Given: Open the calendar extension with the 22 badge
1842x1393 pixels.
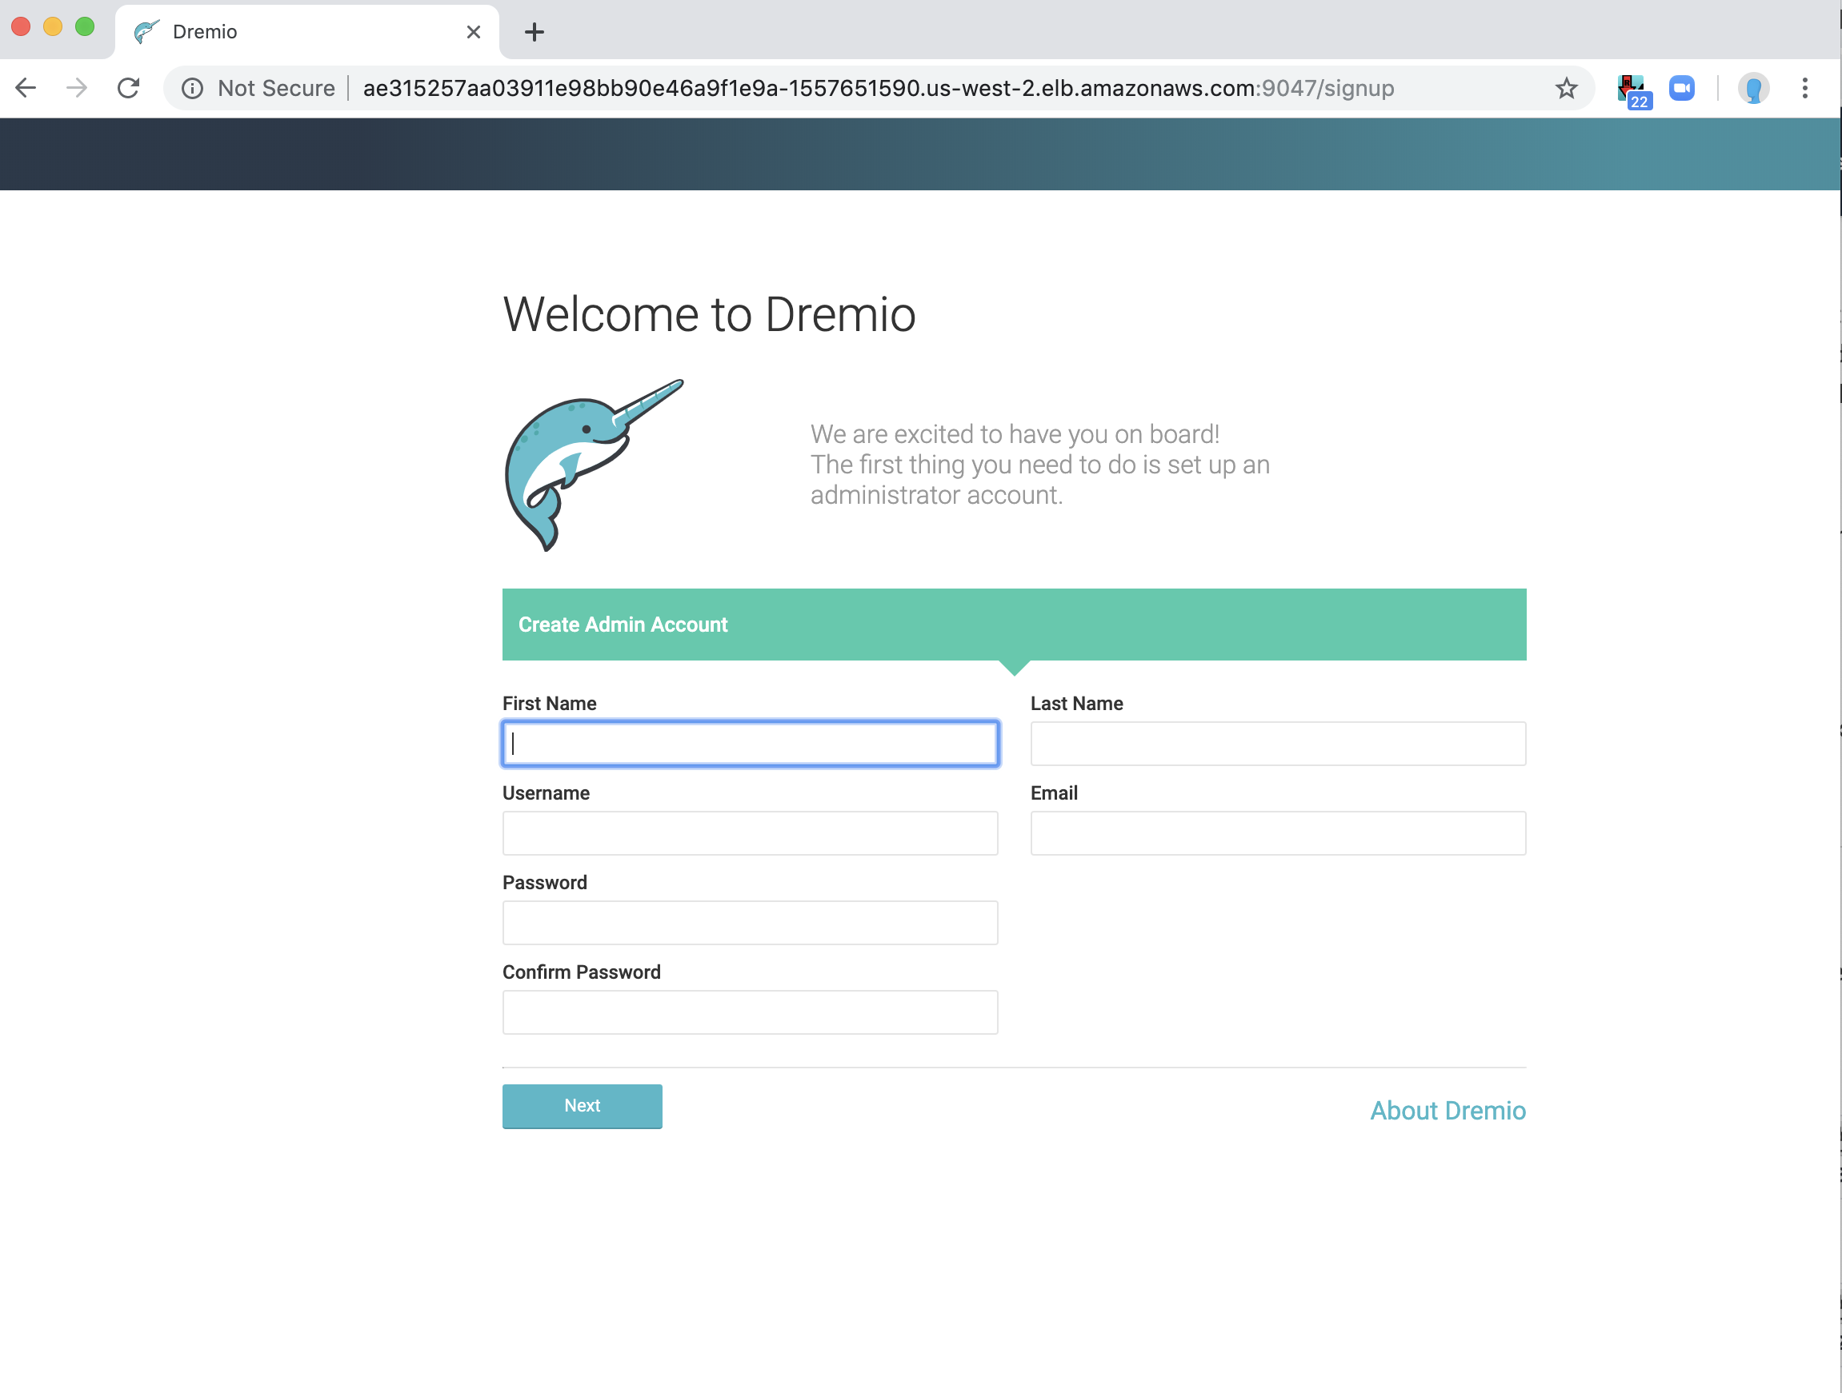Looking at the screenshot, I should (1632, 90).
